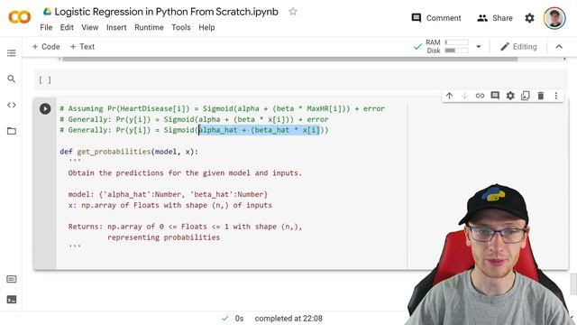Click the Share button

(x=495, y=18)
